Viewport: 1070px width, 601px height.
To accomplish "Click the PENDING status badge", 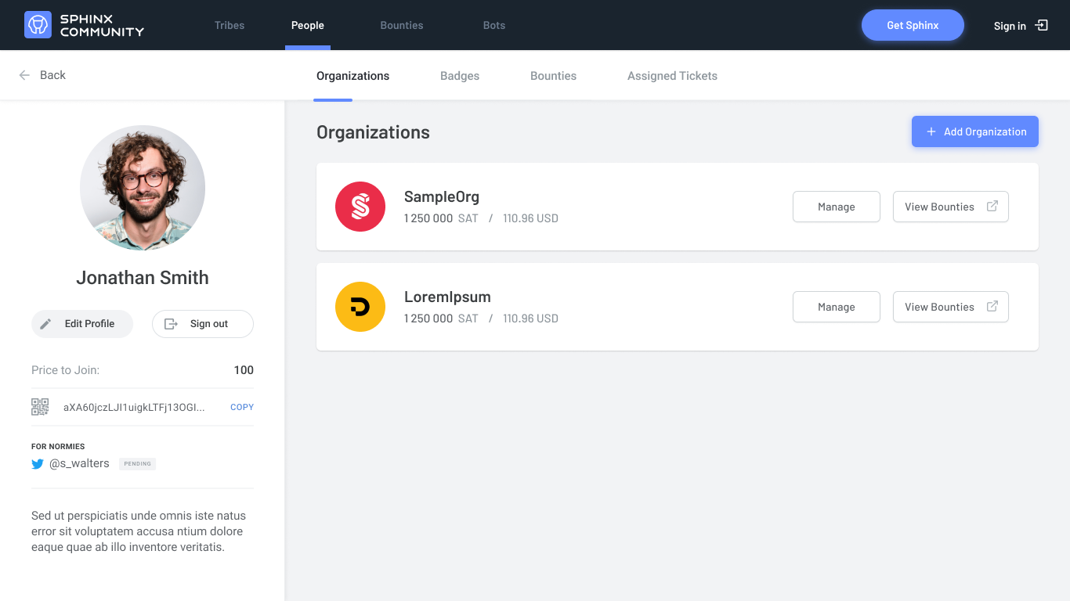I will (x=137, y=463).
